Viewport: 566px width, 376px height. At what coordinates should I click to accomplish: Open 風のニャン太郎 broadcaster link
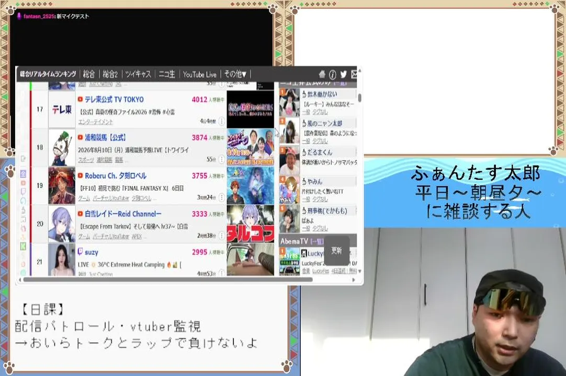[324, 123]
